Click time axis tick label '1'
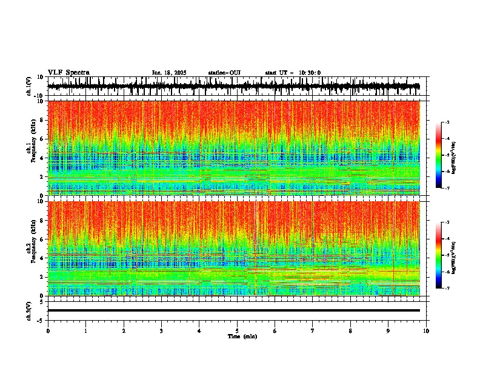 [x=85, y=331]
